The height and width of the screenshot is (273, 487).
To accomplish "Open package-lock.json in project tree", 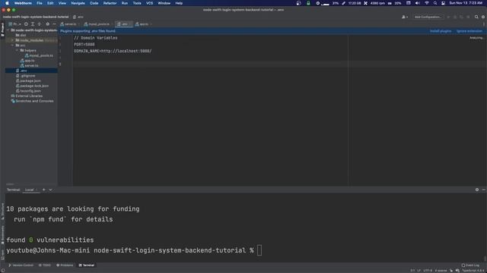I will (32, 86).
